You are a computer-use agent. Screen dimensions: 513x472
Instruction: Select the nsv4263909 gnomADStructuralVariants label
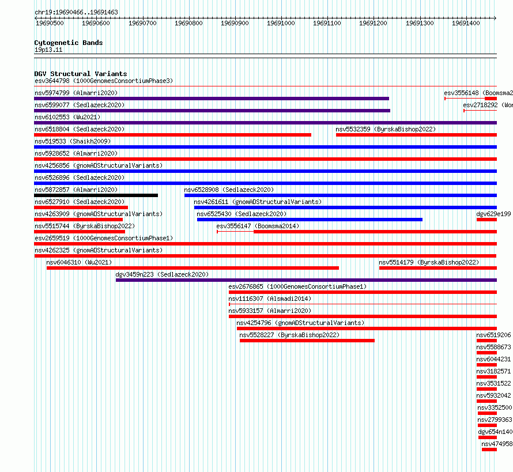(99, 214)
